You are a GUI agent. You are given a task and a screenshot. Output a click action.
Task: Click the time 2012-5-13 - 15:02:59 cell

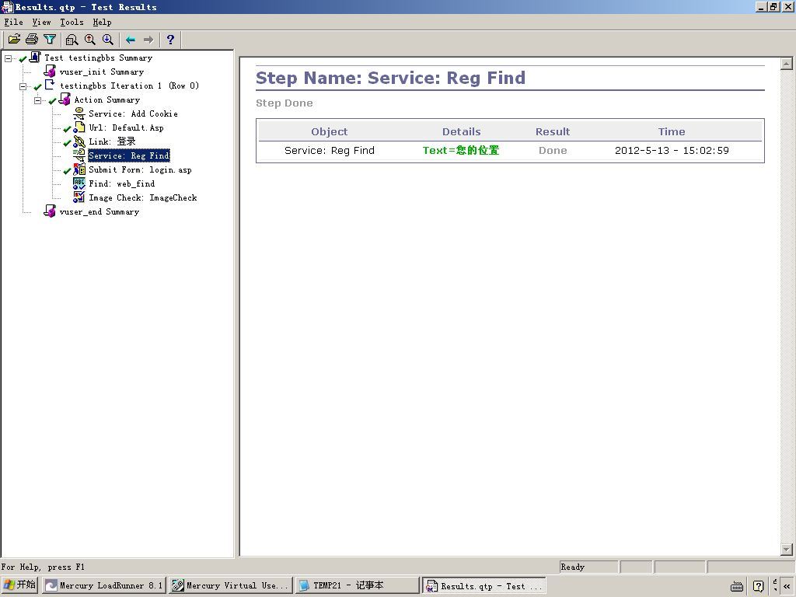[x=672, y=150]
